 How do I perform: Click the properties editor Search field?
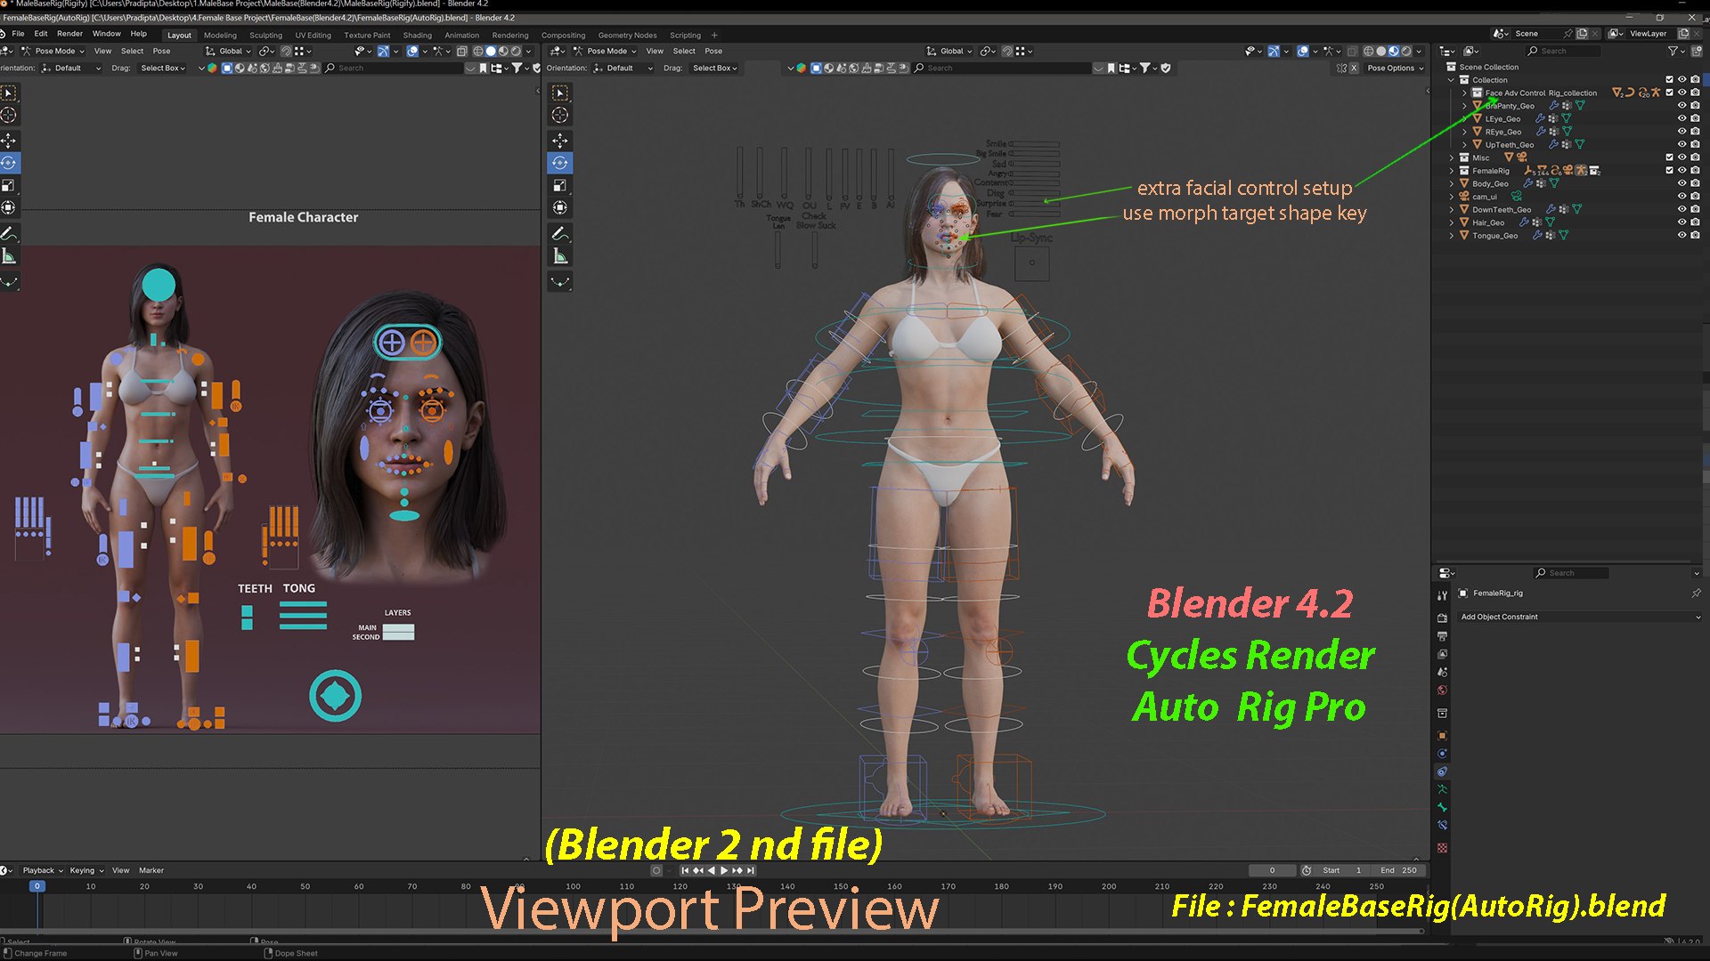tap(1571, 573)
